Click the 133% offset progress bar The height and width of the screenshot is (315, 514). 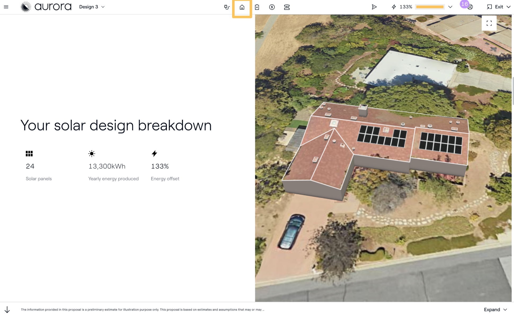(430, 7)
